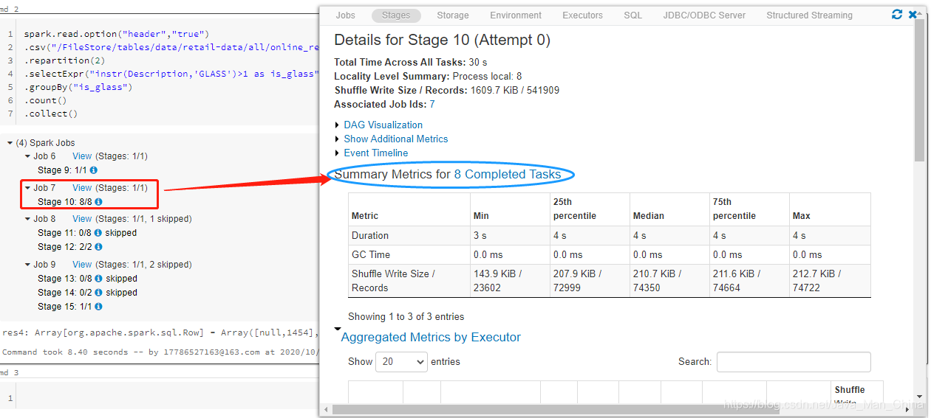Screen dimensions: 931x418
Task: Open the SQL tab
Action: (632, 15)
